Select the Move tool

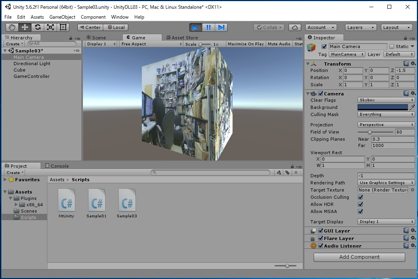click(25, 27)
